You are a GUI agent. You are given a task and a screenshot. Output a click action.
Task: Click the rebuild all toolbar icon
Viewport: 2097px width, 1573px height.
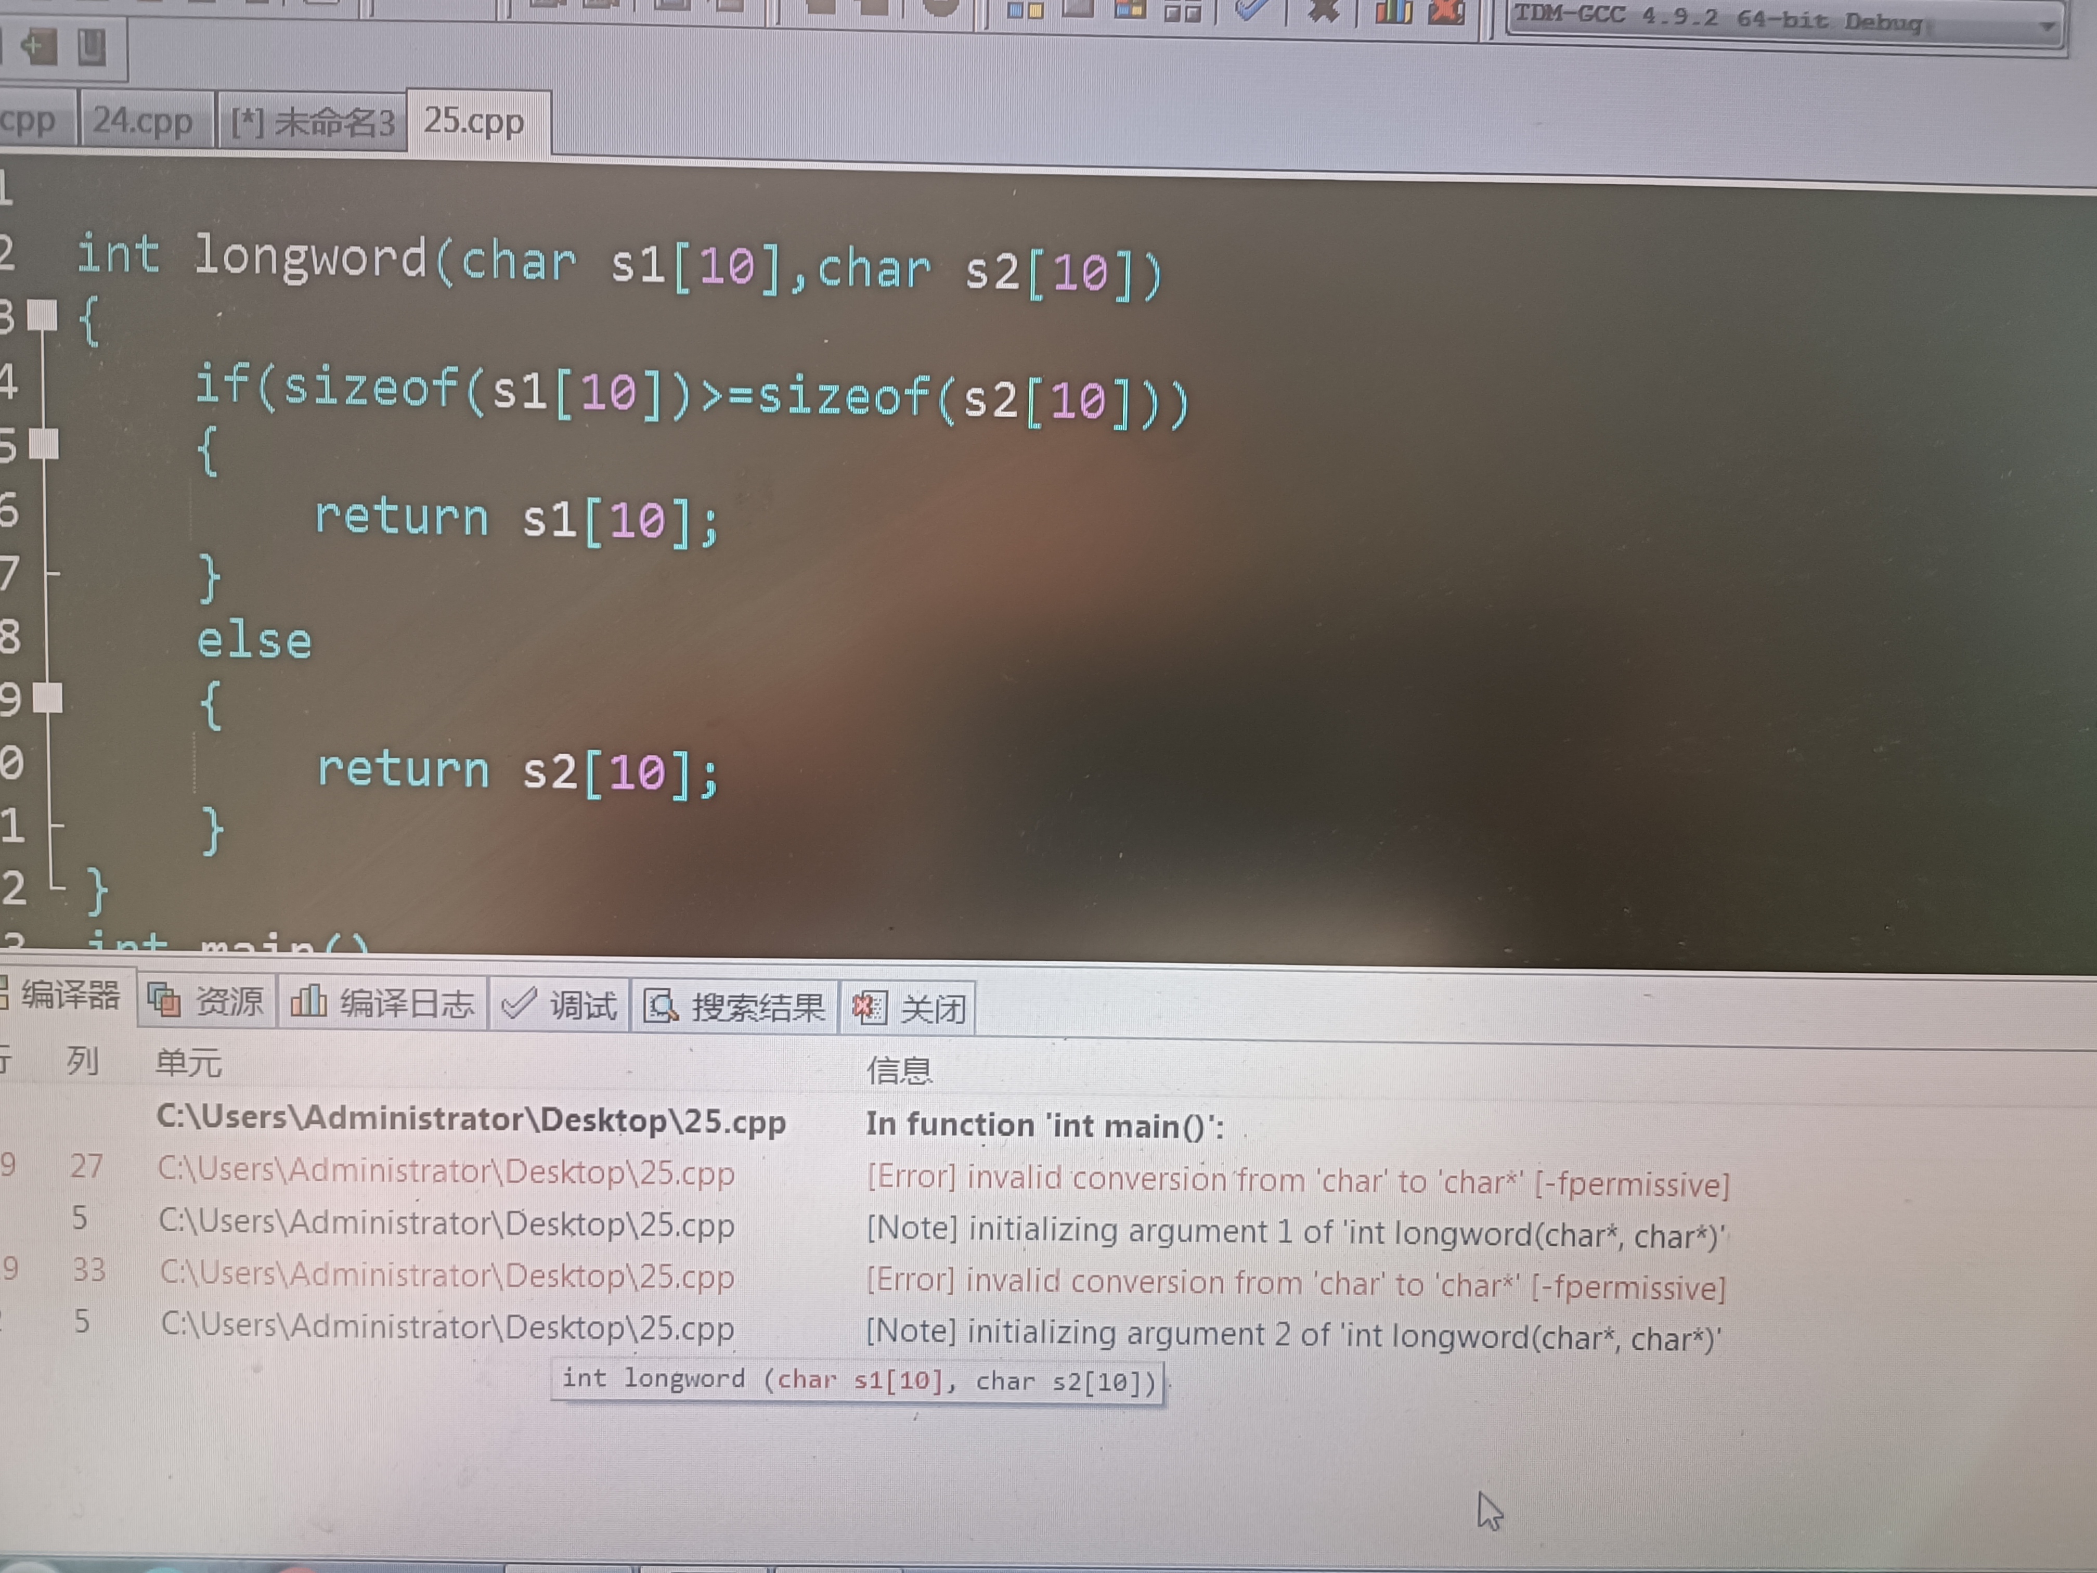point(1182,11)
